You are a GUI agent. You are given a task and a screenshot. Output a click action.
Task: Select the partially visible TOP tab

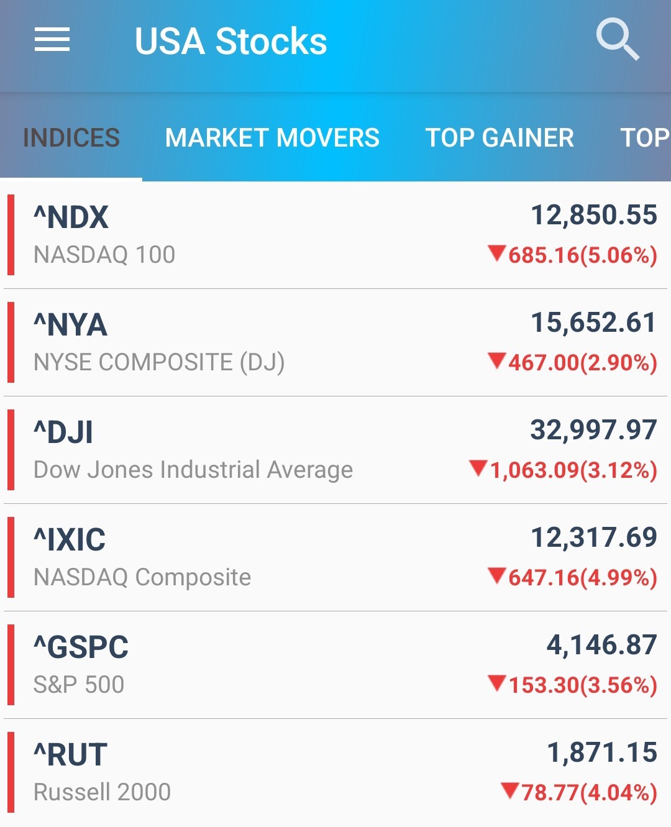point(645,138)
